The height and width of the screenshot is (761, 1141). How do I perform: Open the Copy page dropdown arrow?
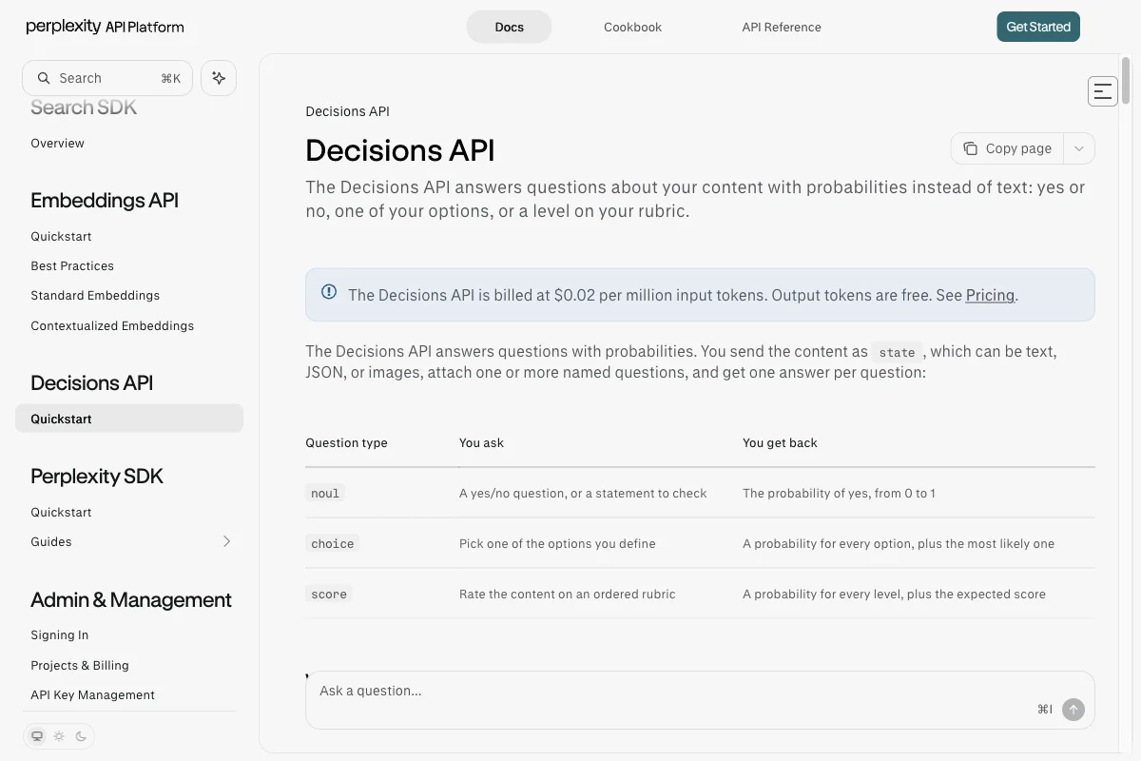click(1079, 148)
